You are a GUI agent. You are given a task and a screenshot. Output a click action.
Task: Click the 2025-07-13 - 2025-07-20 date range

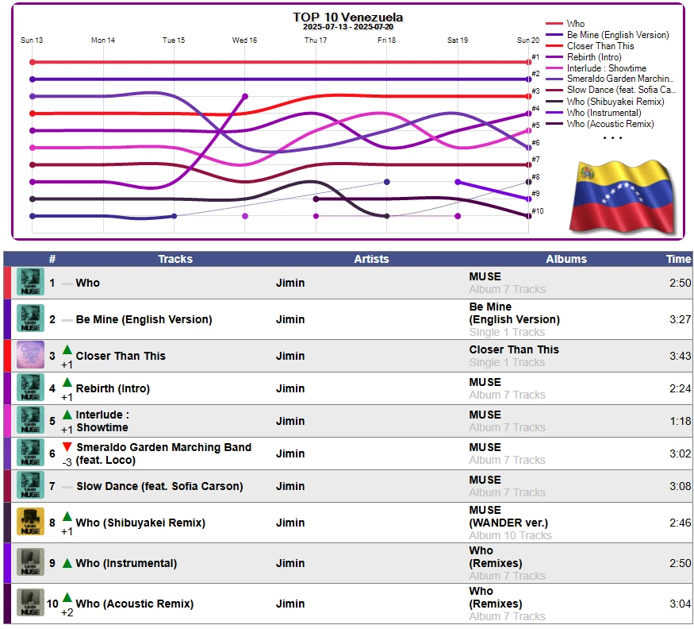click(x=348, y=26)
